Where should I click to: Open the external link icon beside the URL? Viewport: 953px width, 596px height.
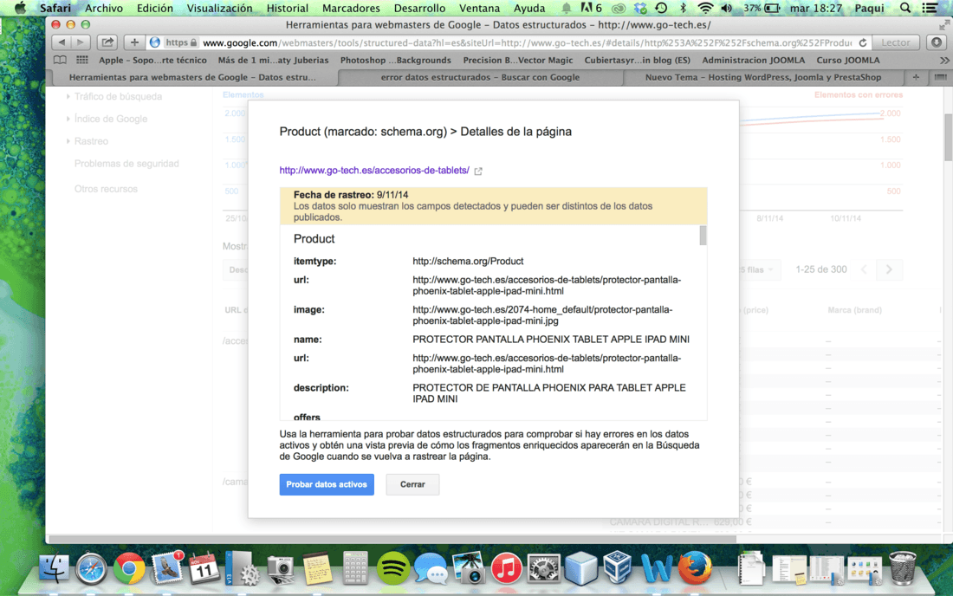478,171
